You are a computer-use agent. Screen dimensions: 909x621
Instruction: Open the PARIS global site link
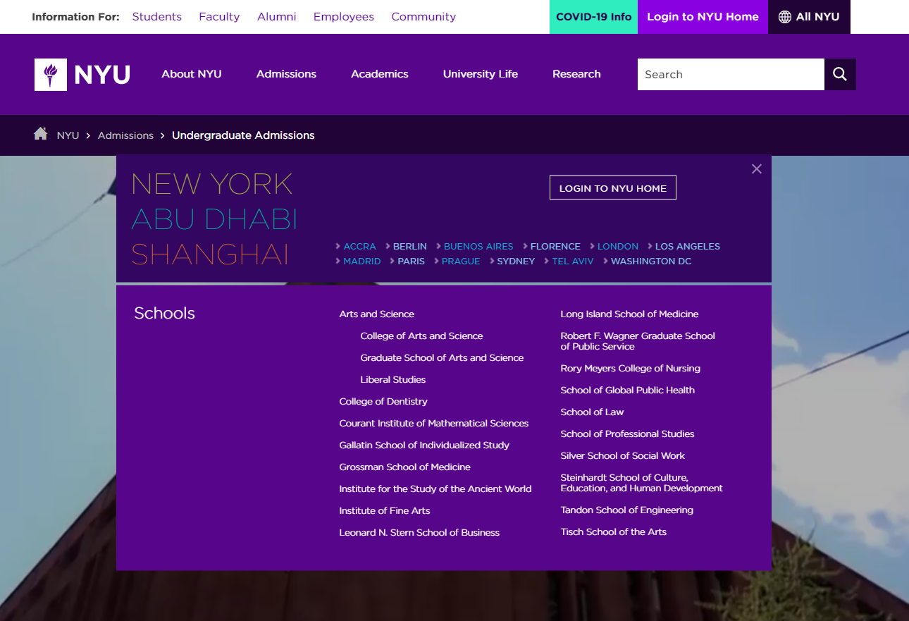[412, 262]
